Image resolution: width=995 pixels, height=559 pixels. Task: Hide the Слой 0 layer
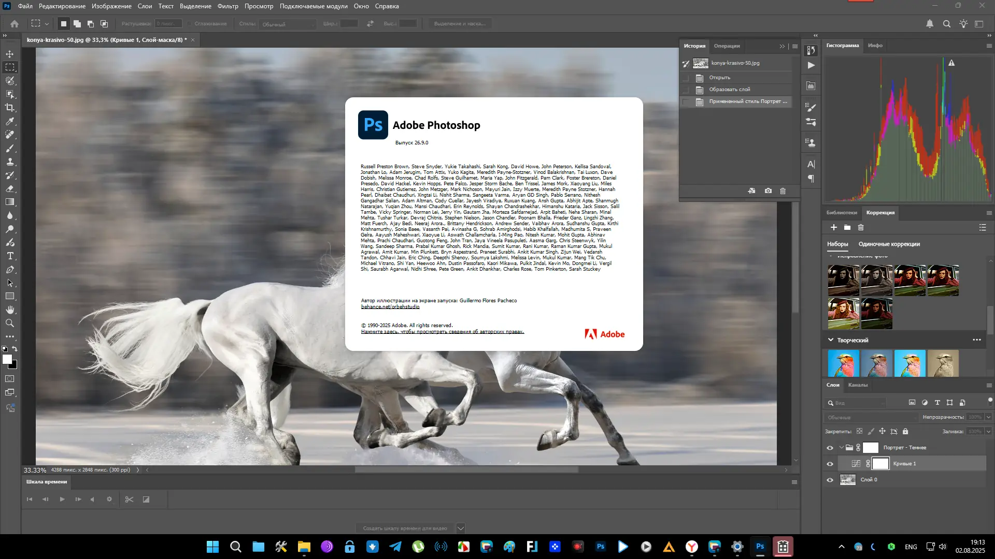pyautogui.click(x=830, y=479)
